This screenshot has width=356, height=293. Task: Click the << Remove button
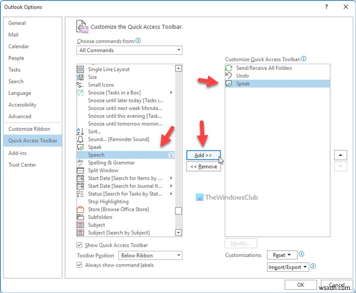point(203,167)
